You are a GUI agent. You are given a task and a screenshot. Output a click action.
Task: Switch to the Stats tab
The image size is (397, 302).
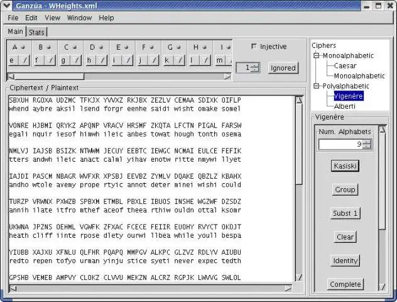[x=36, y=32]
